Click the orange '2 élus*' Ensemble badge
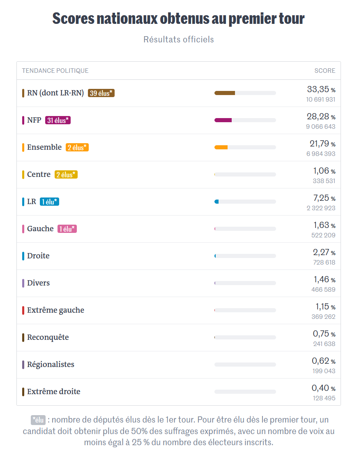Viewport: 350px width, 453px height. (x=77, y=147)
